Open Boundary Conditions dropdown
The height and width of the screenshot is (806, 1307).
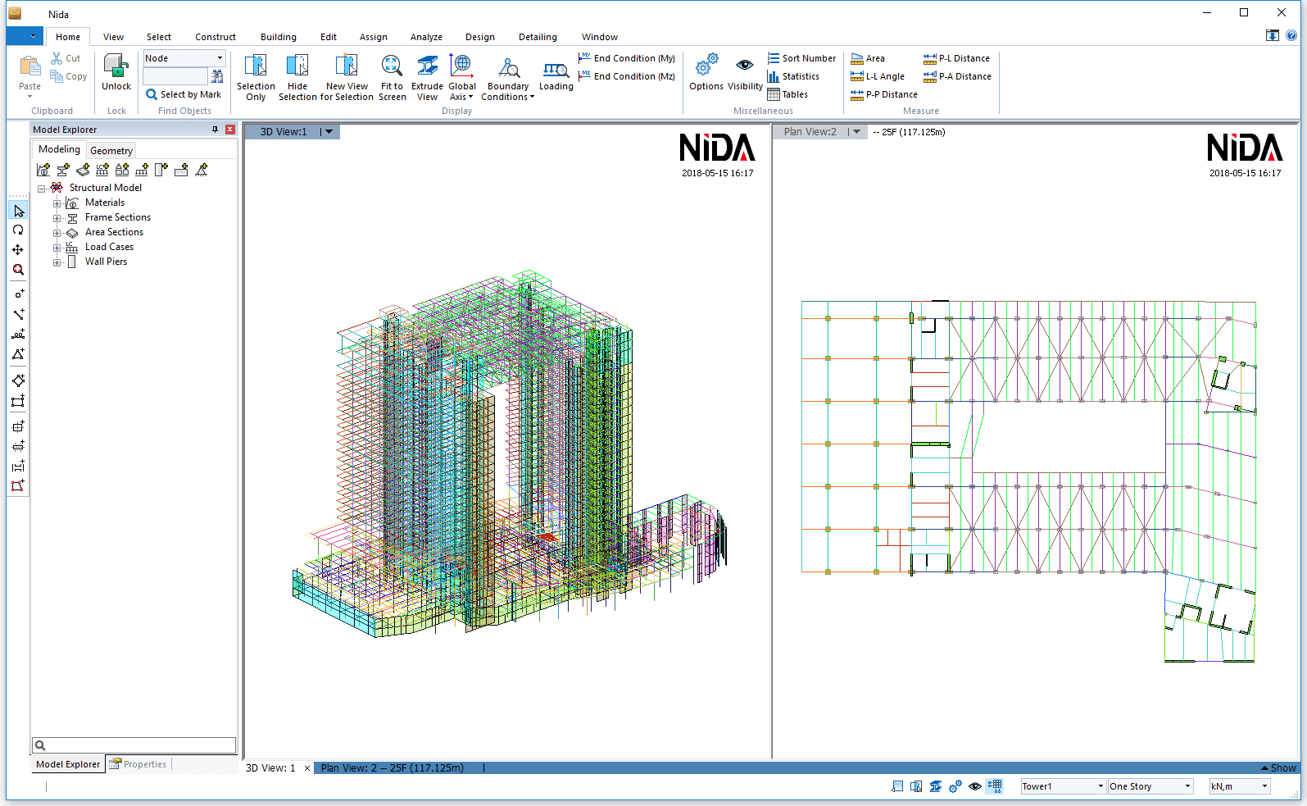click(x=508, y=79)
